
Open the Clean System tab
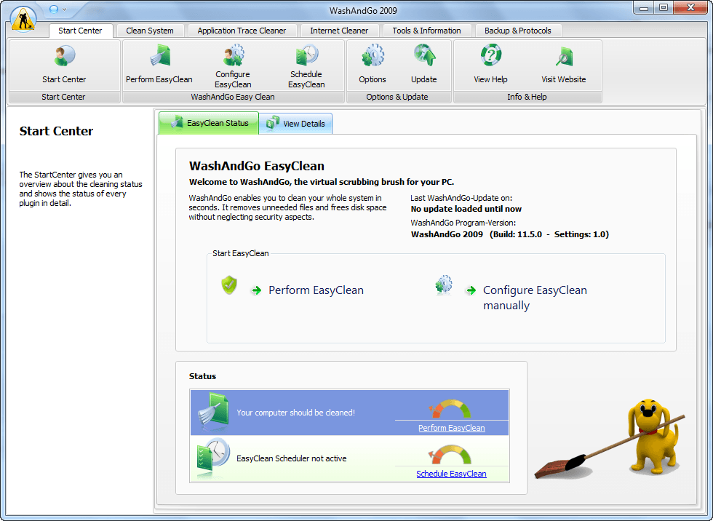pyautogui.click(x=150, y=31)
